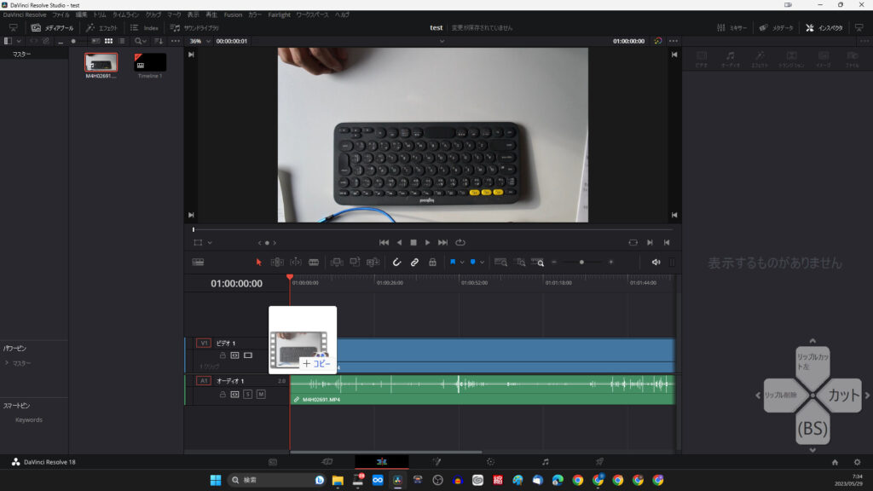The image size is (873, 491).
Task: Open Flag color dropdown arrow
Action: (462, 263)
